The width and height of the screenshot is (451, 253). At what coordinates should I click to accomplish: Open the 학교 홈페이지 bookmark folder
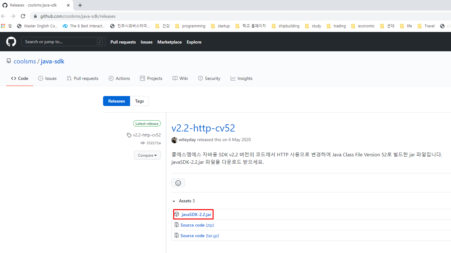click(x=251, y=26)
